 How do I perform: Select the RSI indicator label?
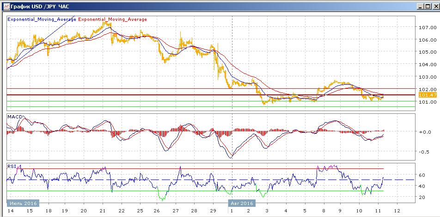click(x=11, y=167)
